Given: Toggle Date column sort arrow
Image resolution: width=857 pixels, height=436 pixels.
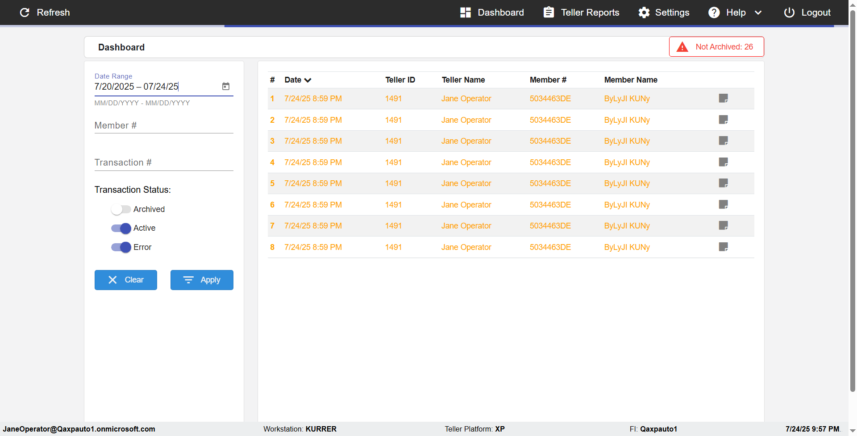Looking at the screenshot, I should click(308, 80).
